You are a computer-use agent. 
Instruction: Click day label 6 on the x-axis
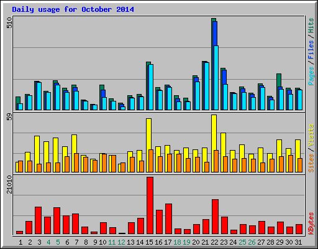click(x=67, y=242)
